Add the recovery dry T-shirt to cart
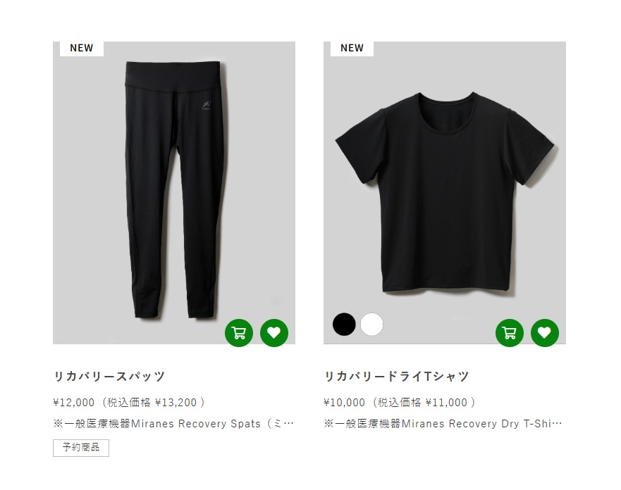The image size is (621, 490). click(510, 332)
